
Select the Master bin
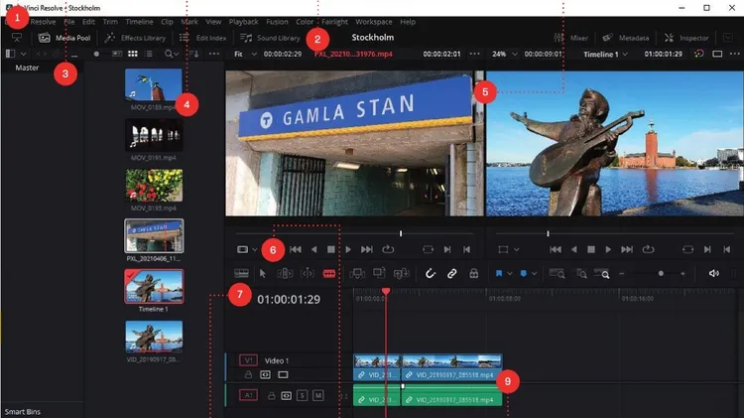coord(27,68)
